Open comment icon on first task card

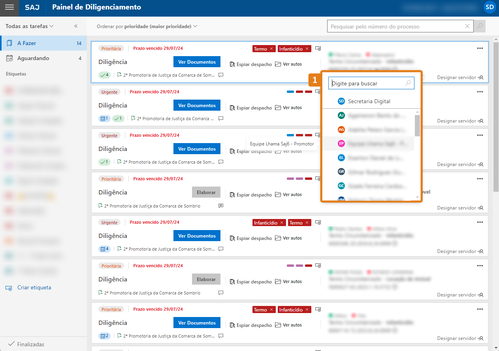tap(221, 74)
